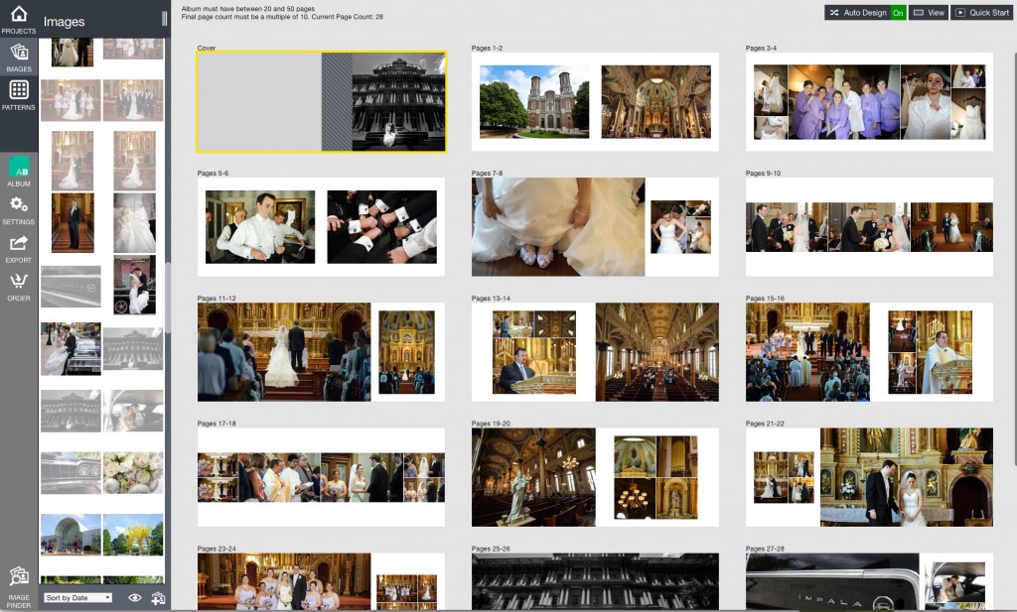1017x612 pixels.
Task: Click the add images icon
Action: pos(157,598)
